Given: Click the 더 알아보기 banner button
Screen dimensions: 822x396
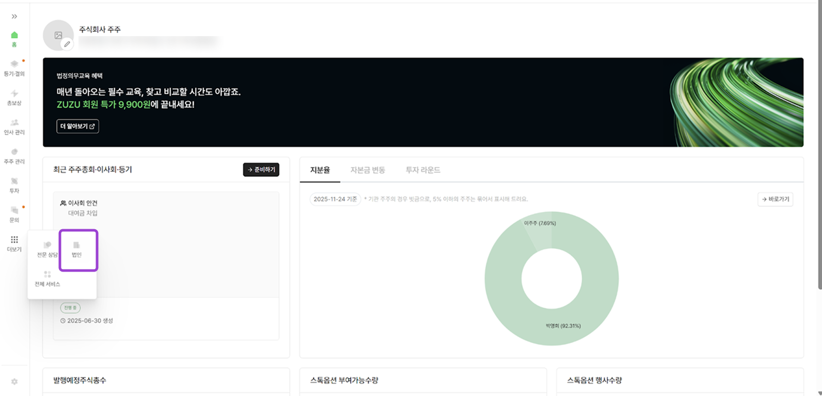Looking at the screenshot, I should tap(77, 126).
